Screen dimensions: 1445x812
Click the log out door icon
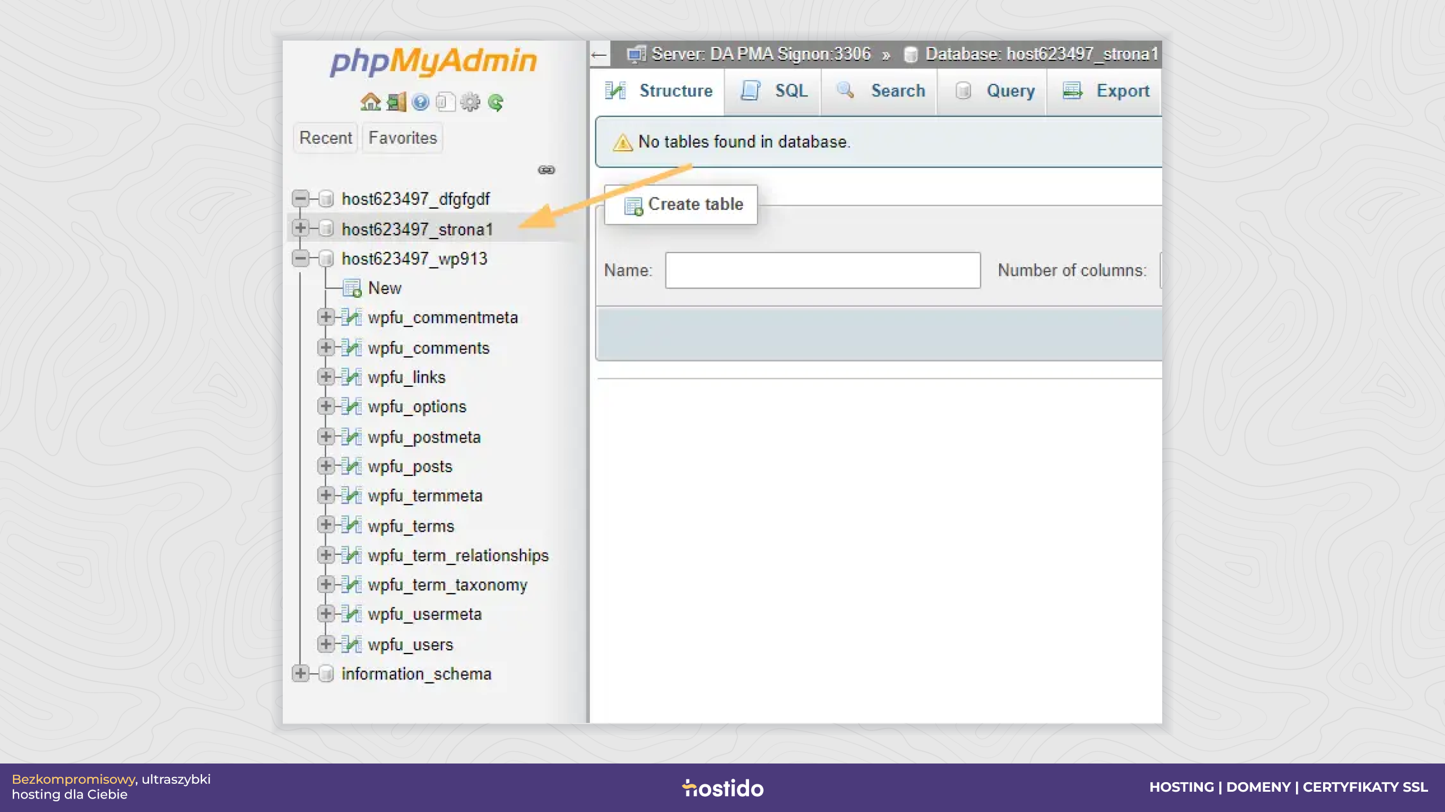click(x=396, y=102)
